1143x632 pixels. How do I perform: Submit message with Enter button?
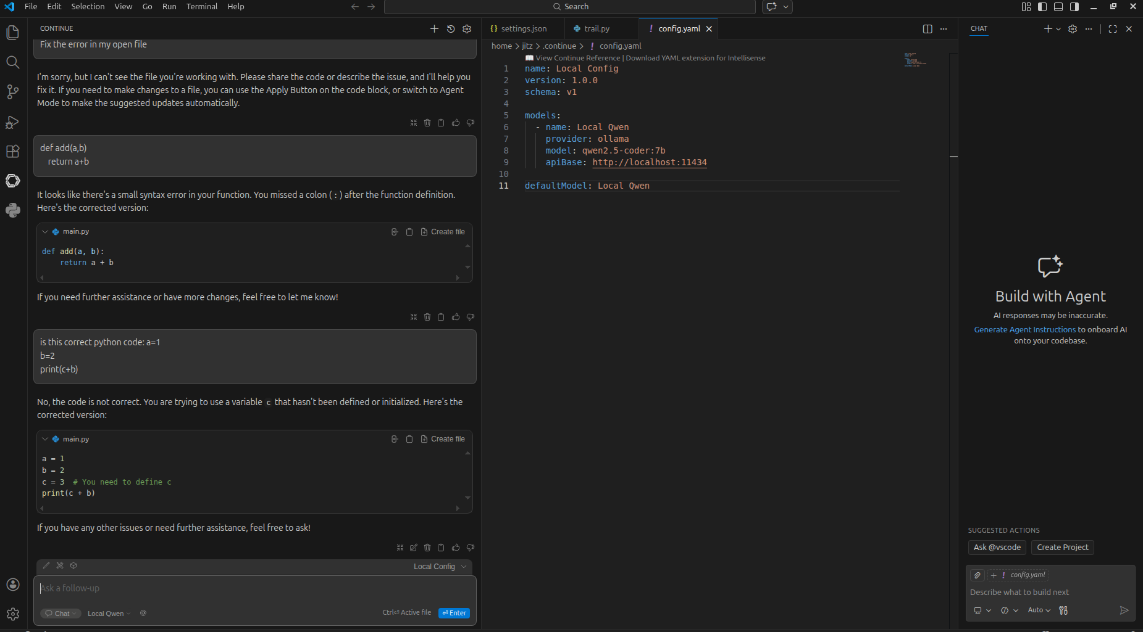click(x=454, y=613)
